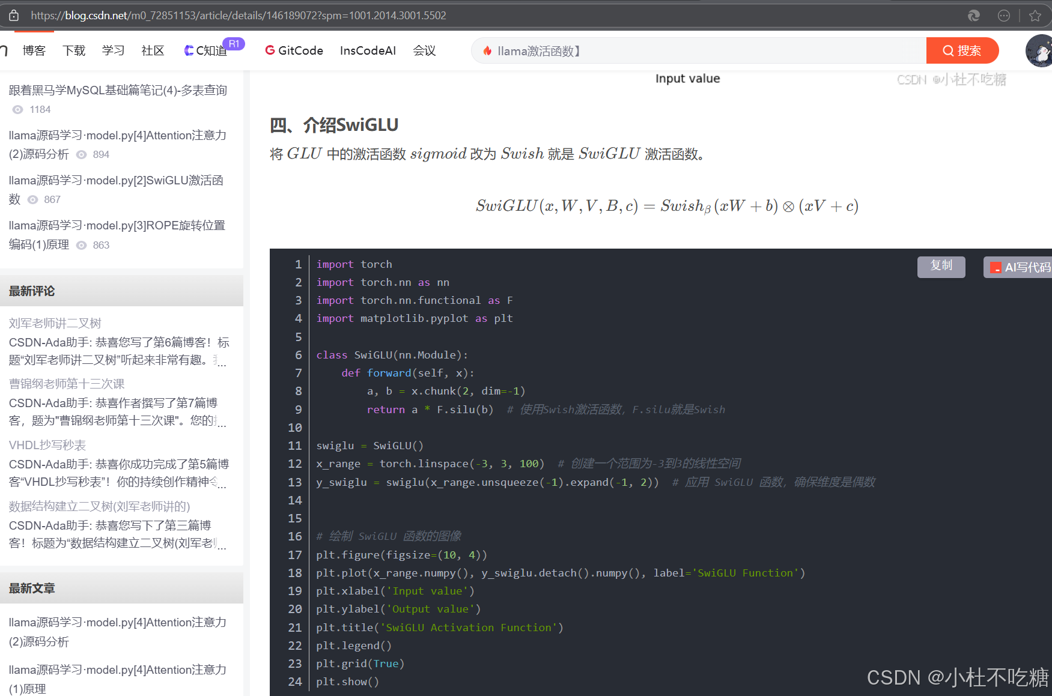Click the address bar URL
Screen dimensions: 1052x696
click(239, 16)
